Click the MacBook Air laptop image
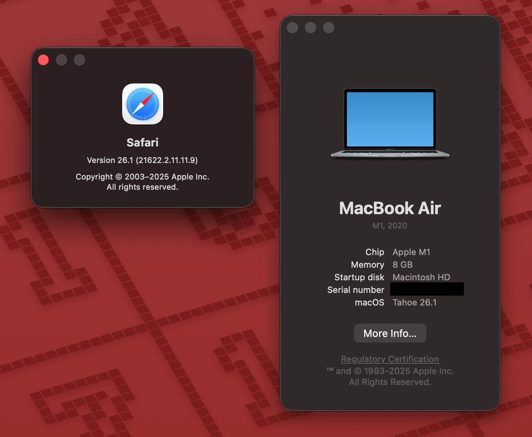This screenshot has height=437, width=532. (390, 123)
